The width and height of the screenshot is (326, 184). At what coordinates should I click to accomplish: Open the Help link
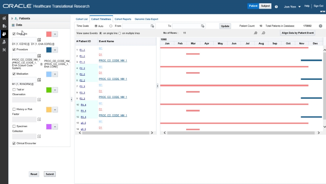pyautogui.click(x=307, y=6)
